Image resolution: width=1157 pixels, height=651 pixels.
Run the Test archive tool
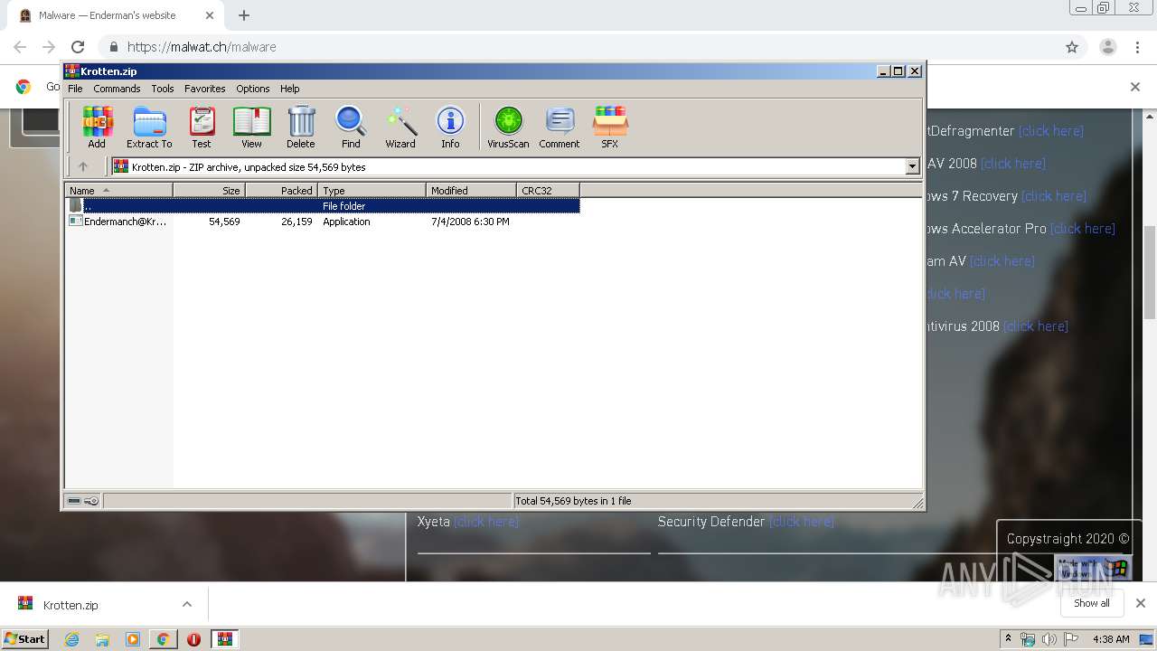point(202,127)
